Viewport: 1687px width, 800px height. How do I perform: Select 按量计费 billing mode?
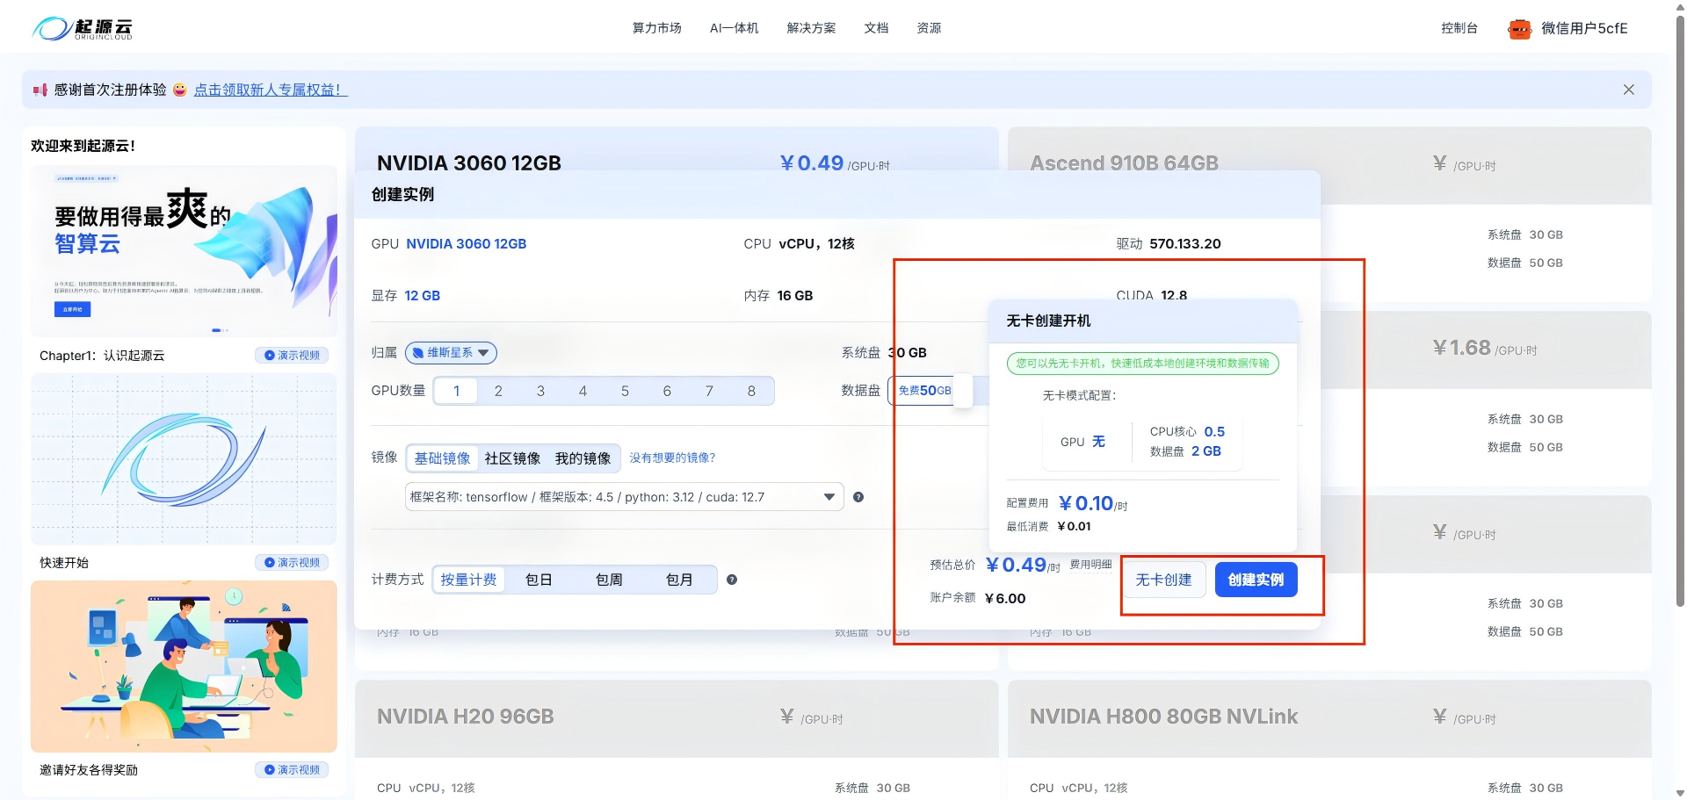pos(468,580)
